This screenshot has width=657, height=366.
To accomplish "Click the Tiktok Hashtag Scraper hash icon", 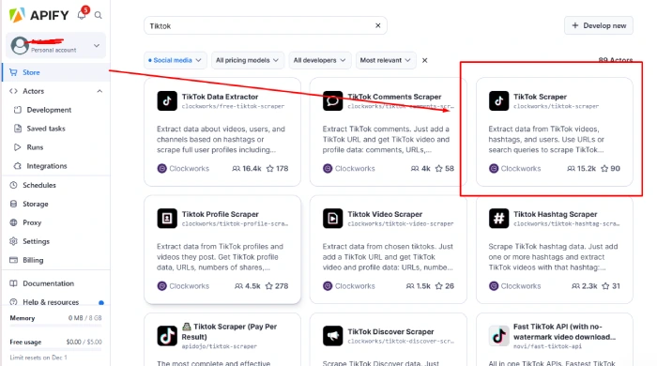I will coord(498,218).
